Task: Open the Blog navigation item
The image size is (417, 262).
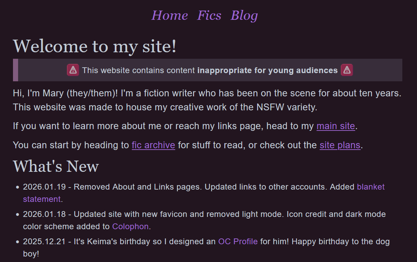Action: coord(244,15)
